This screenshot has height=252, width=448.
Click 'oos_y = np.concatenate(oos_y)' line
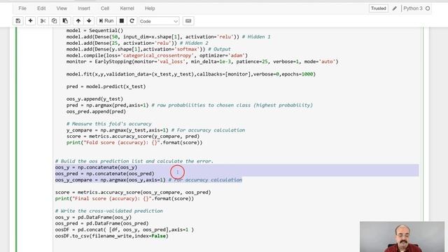point(96,167)
